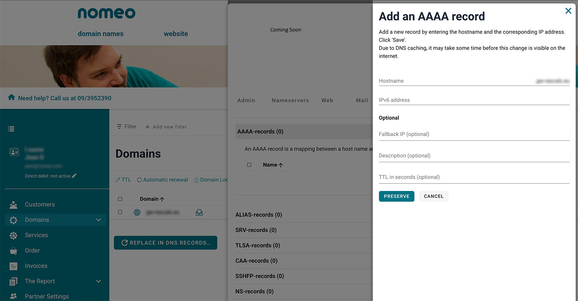Sort by Name arrow in AAAA-records table

[x=281, y=165]
